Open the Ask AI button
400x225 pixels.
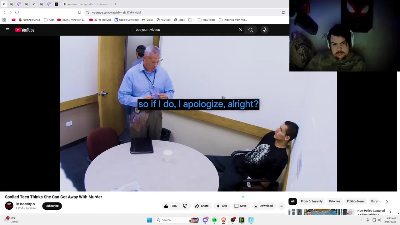pyautogui.click(x=221, y=206)
